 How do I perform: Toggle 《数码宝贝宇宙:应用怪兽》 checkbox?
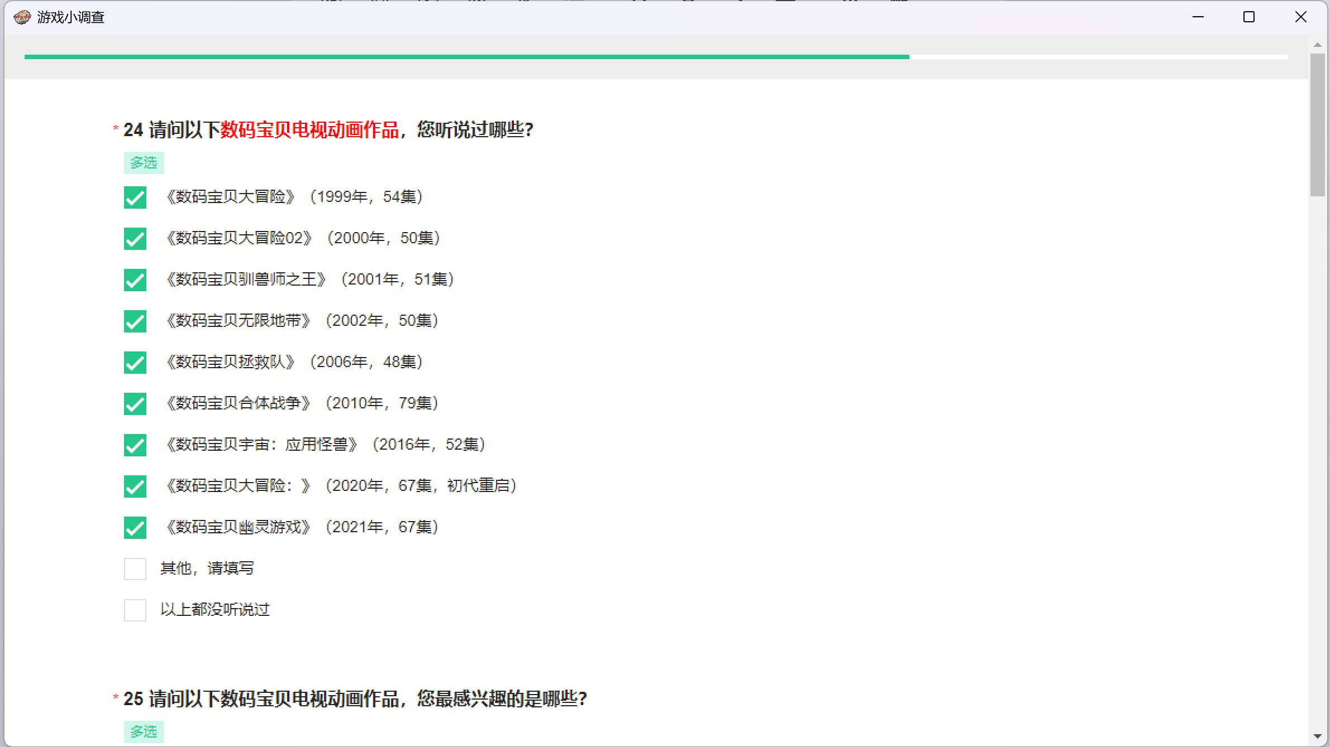click(135, 445)
